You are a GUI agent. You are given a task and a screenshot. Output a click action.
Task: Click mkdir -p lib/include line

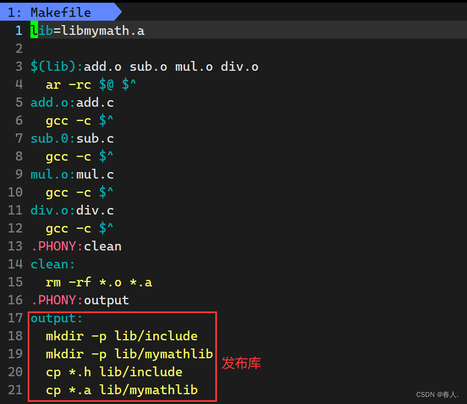coord(122,336)
